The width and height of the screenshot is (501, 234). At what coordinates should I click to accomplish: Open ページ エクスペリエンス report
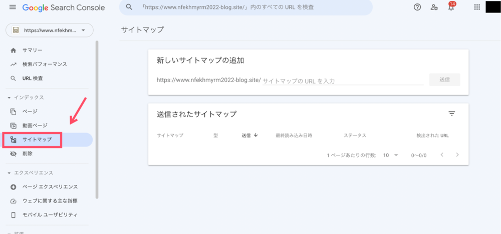pyautogui.click(x=49, y=187)
